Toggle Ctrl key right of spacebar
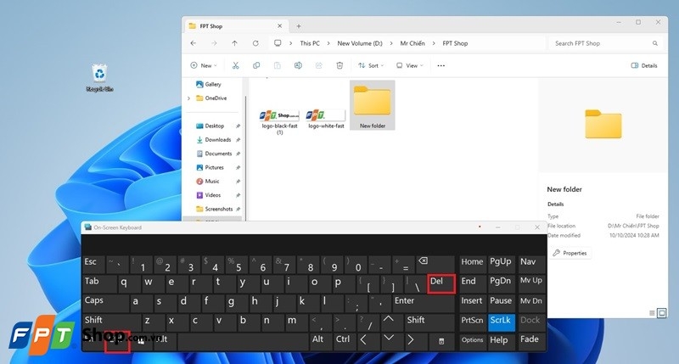 (345, 341)
